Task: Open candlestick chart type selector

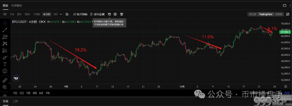Action: (67, 14)
